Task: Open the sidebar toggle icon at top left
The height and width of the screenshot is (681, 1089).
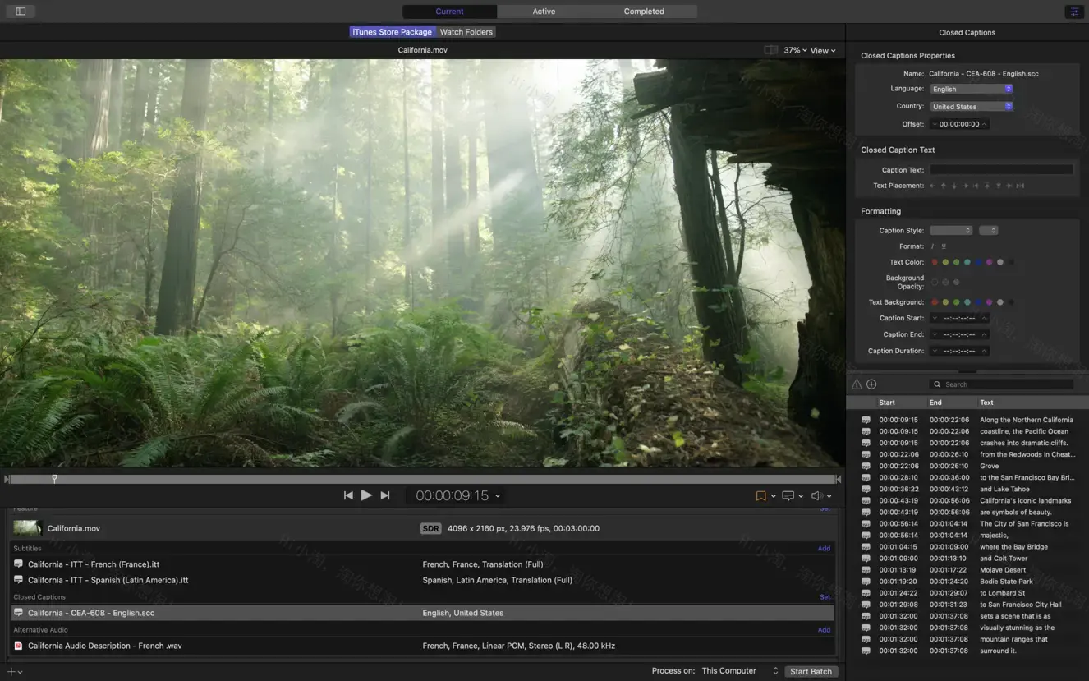Action: tap(20, 11)
